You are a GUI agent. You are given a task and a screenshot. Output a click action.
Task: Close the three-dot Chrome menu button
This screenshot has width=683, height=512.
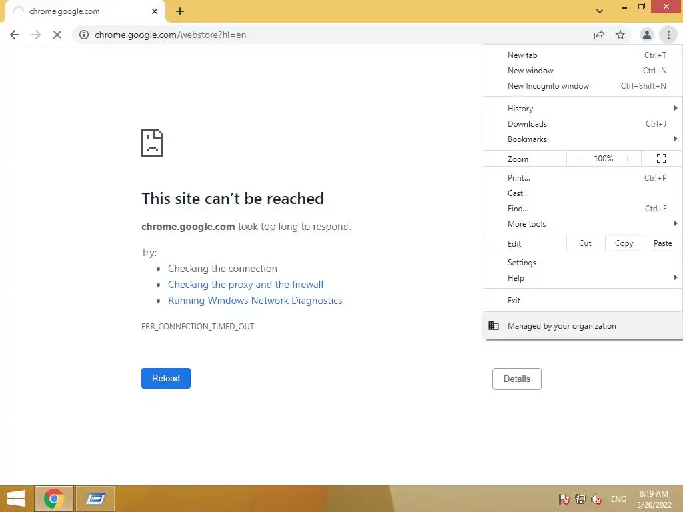[x=668, y=35]
